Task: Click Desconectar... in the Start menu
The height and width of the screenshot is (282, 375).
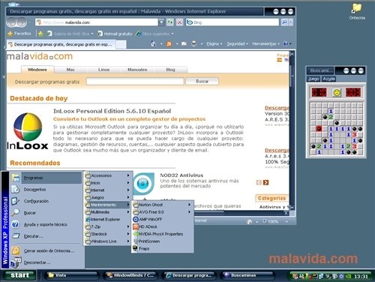Action: click(46, 262)
